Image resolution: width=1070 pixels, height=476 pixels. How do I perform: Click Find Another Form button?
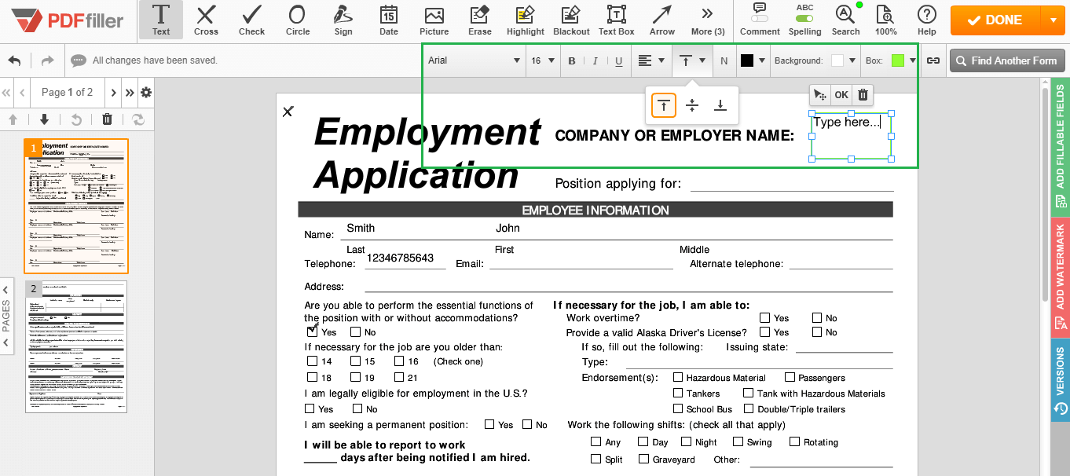[1006, 60]
